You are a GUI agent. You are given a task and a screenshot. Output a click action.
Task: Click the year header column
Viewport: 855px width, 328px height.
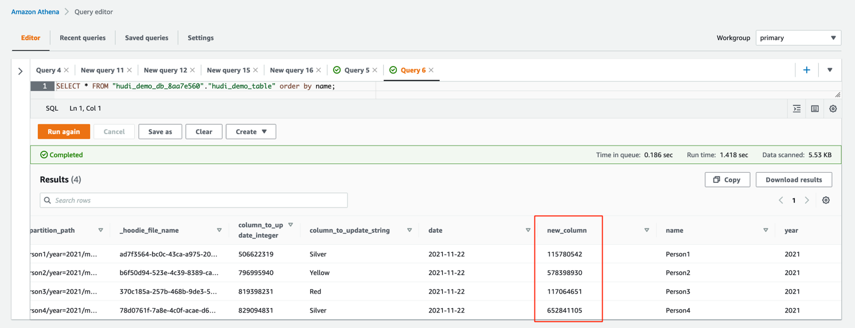point(791,230)
